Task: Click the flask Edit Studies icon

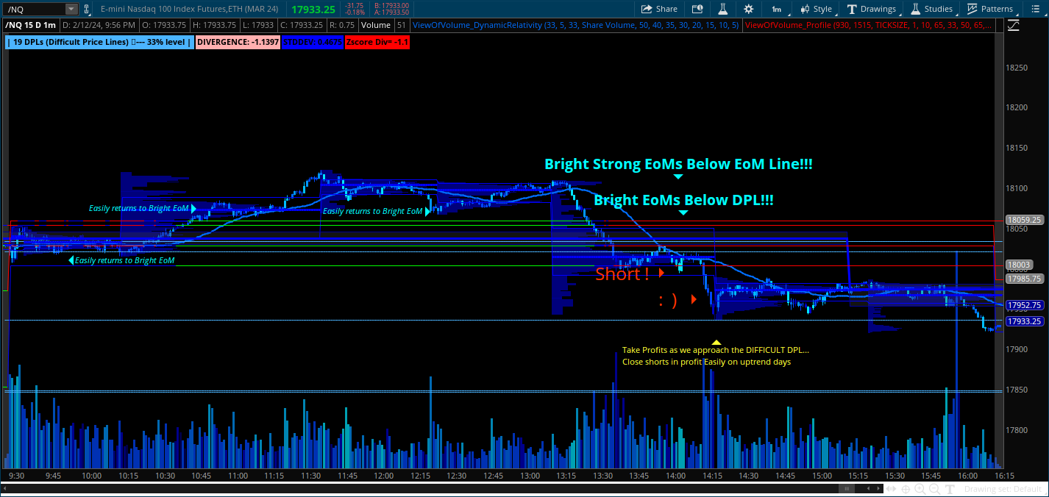Action: (x=722, y=9)
